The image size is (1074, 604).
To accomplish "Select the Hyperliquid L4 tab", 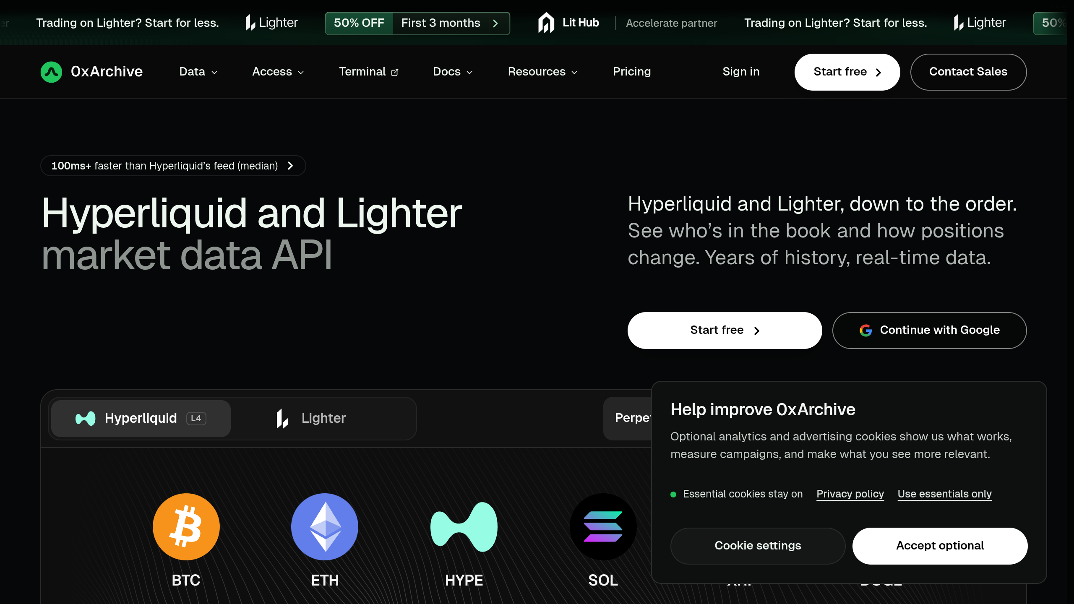I will [141, 418].
